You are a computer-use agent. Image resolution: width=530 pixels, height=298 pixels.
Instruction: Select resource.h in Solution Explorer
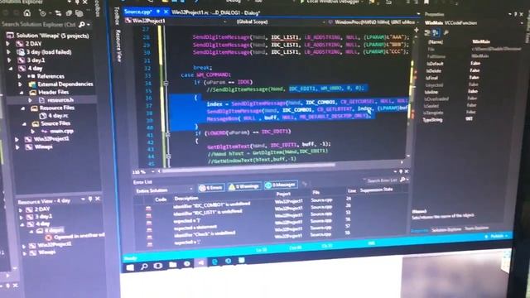(60, 100)
